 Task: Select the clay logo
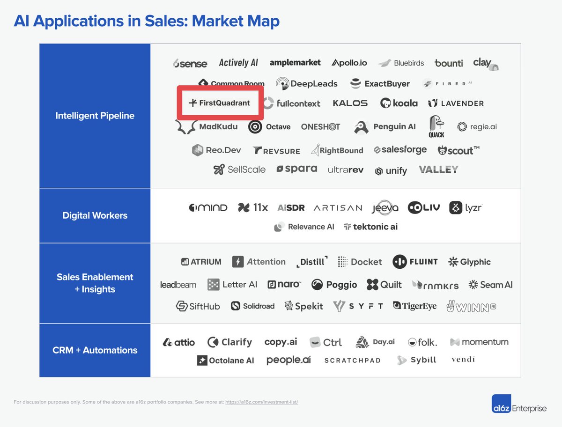coord(486,64)
